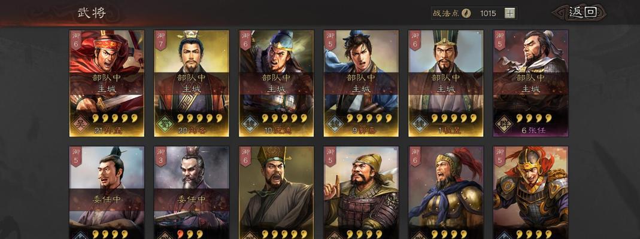This screenshot has height=239, width=640.
Task: Click the plus icon beside 战法点 1015
Action: (509, 13)
